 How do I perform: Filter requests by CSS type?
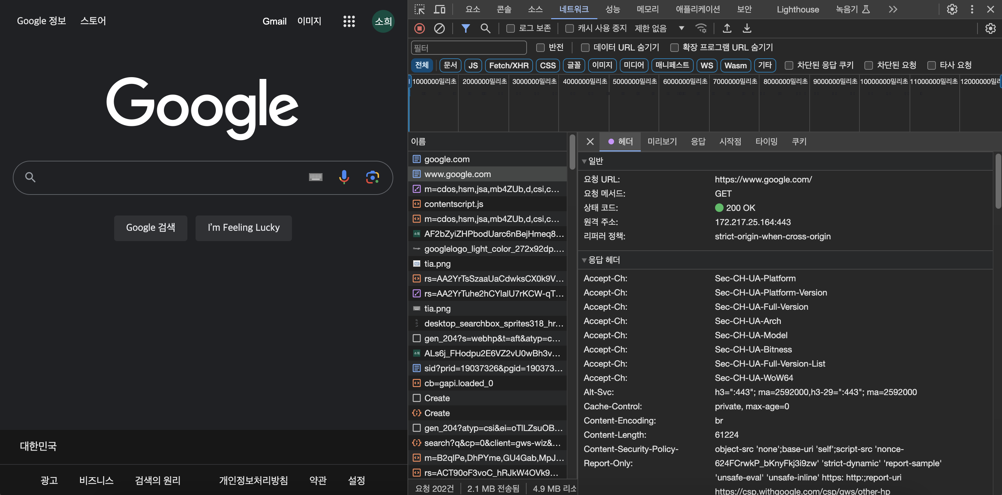coord(547,65)
